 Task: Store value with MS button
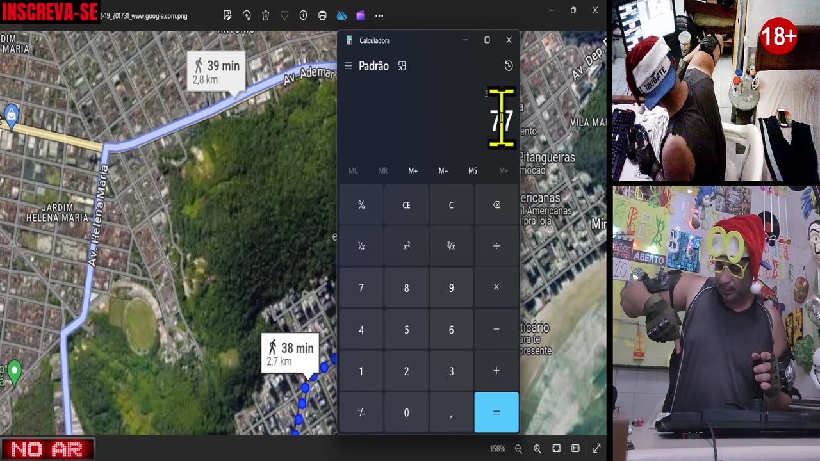pos(473,171)
